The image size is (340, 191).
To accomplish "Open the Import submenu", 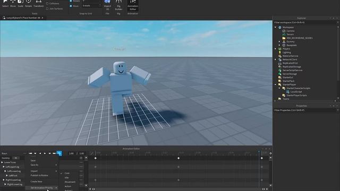I will 41,171.
